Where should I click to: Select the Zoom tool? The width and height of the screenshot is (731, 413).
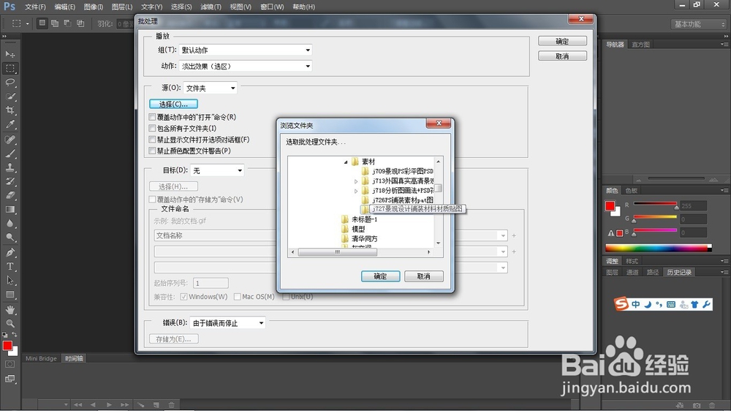10,324
